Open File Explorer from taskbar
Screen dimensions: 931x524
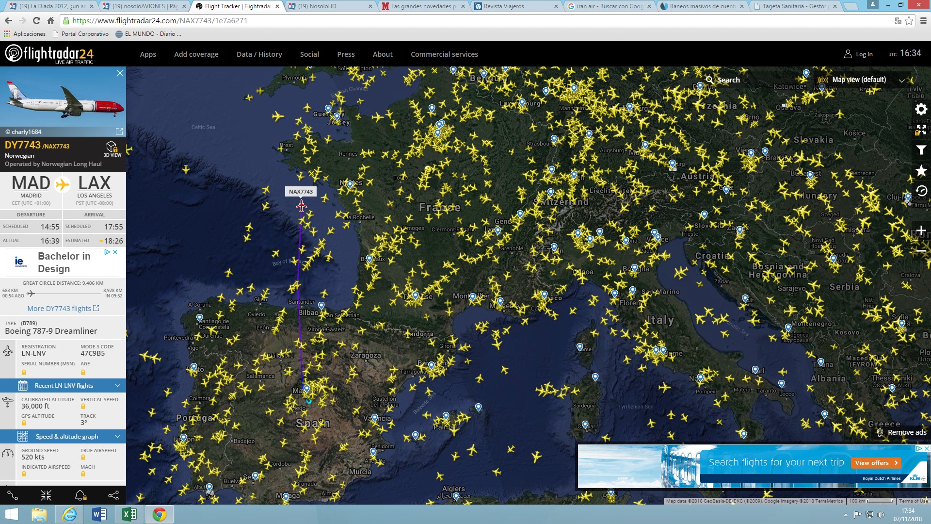[x=39, y=514]
